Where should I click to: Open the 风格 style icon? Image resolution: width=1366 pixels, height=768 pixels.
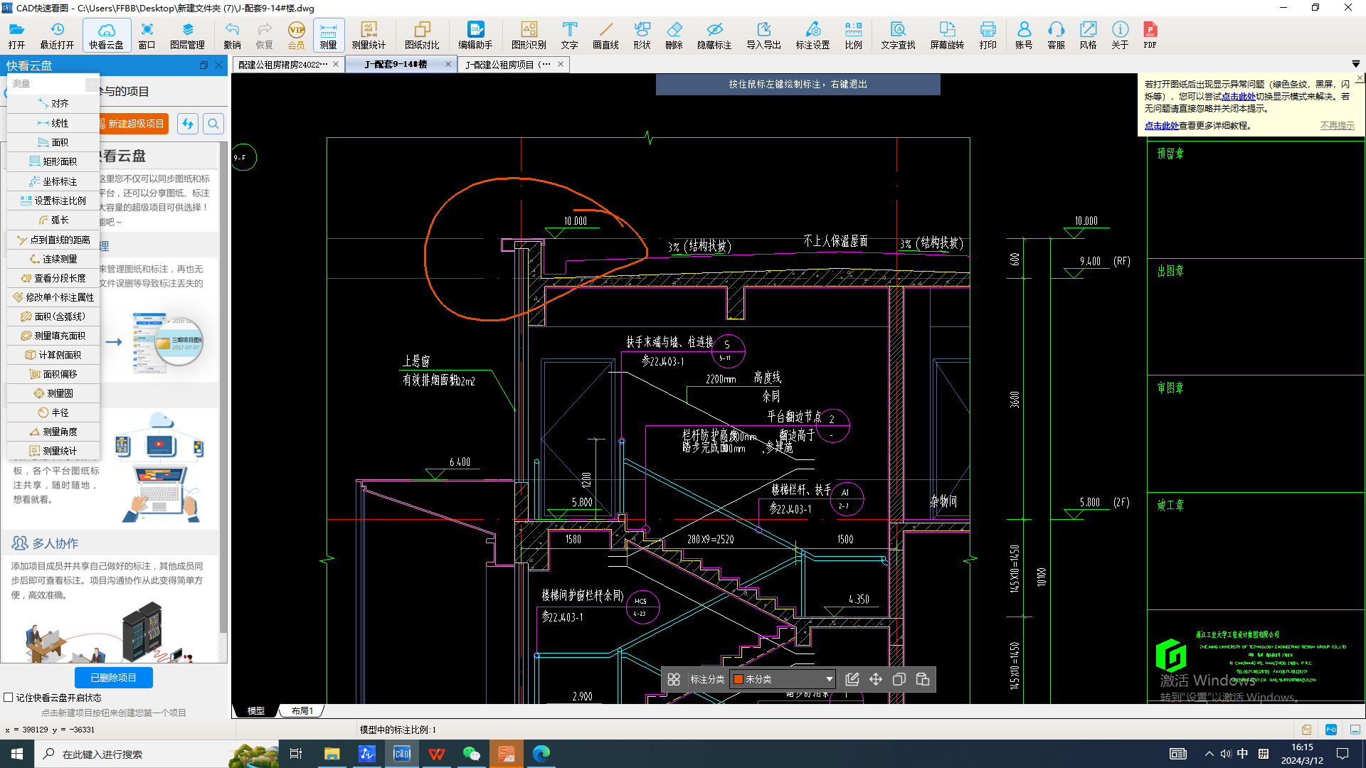click(x=1088, y=35)
